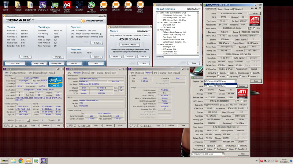
Task: Toggle the Vulkan checkbox in the RV770 GPU-Z window
Action: (205, 149)
